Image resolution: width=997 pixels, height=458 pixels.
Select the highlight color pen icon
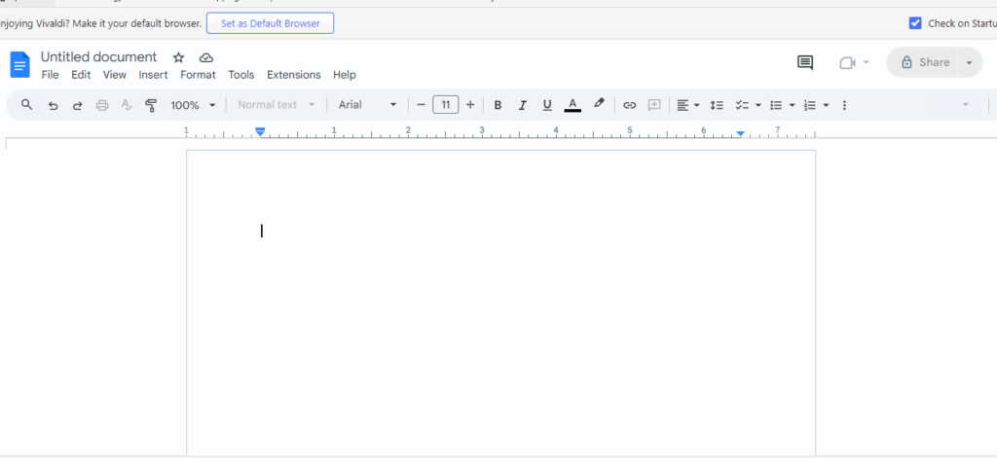(x=599, y=104)
